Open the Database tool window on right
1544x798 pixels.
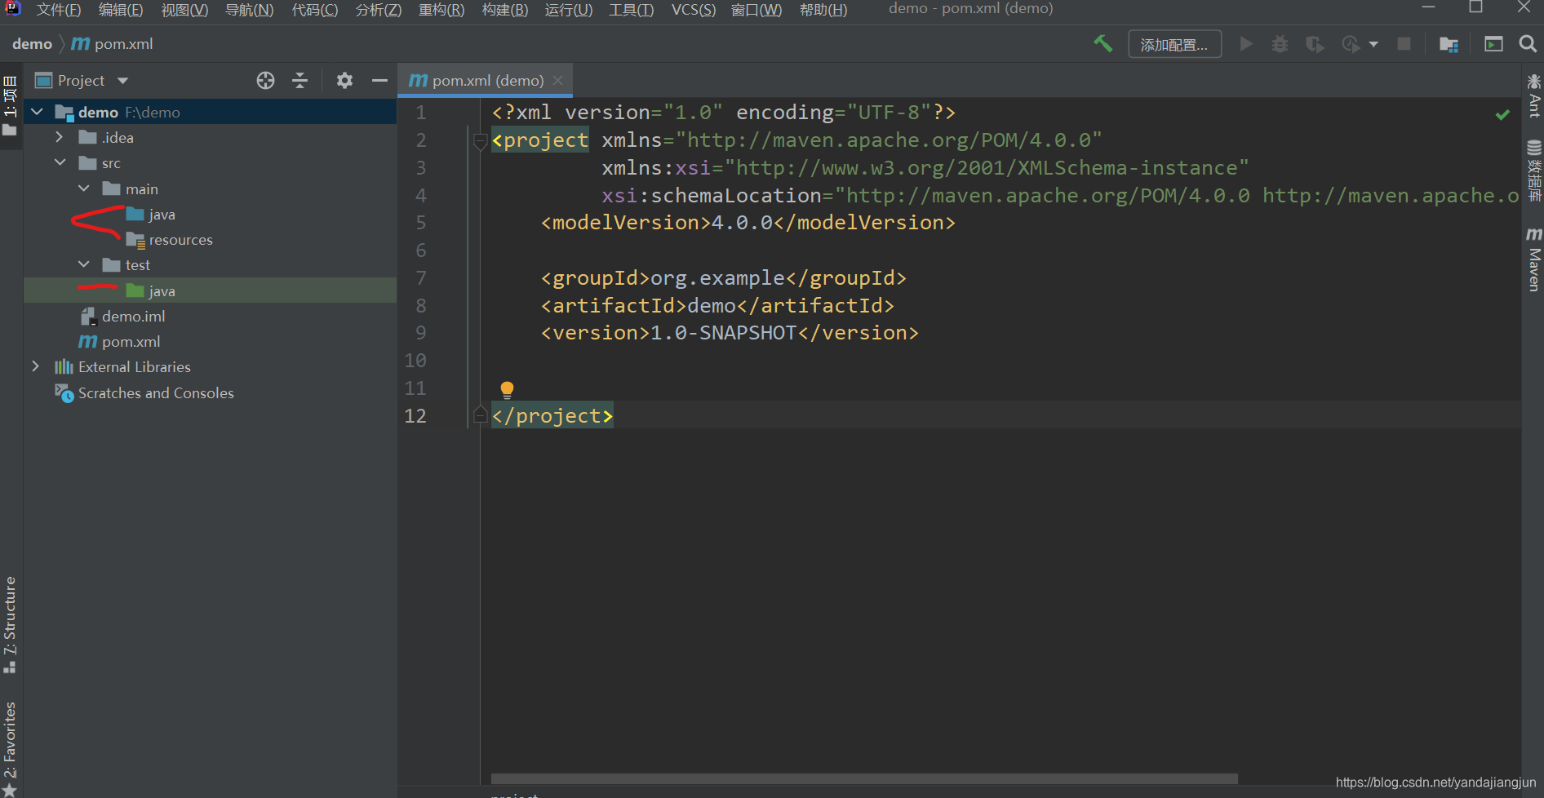pyautogui.click(x=1534, y=171)
